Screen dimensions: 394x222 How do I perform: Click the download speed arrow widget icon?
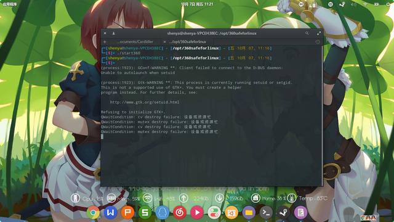coord(219,198)
